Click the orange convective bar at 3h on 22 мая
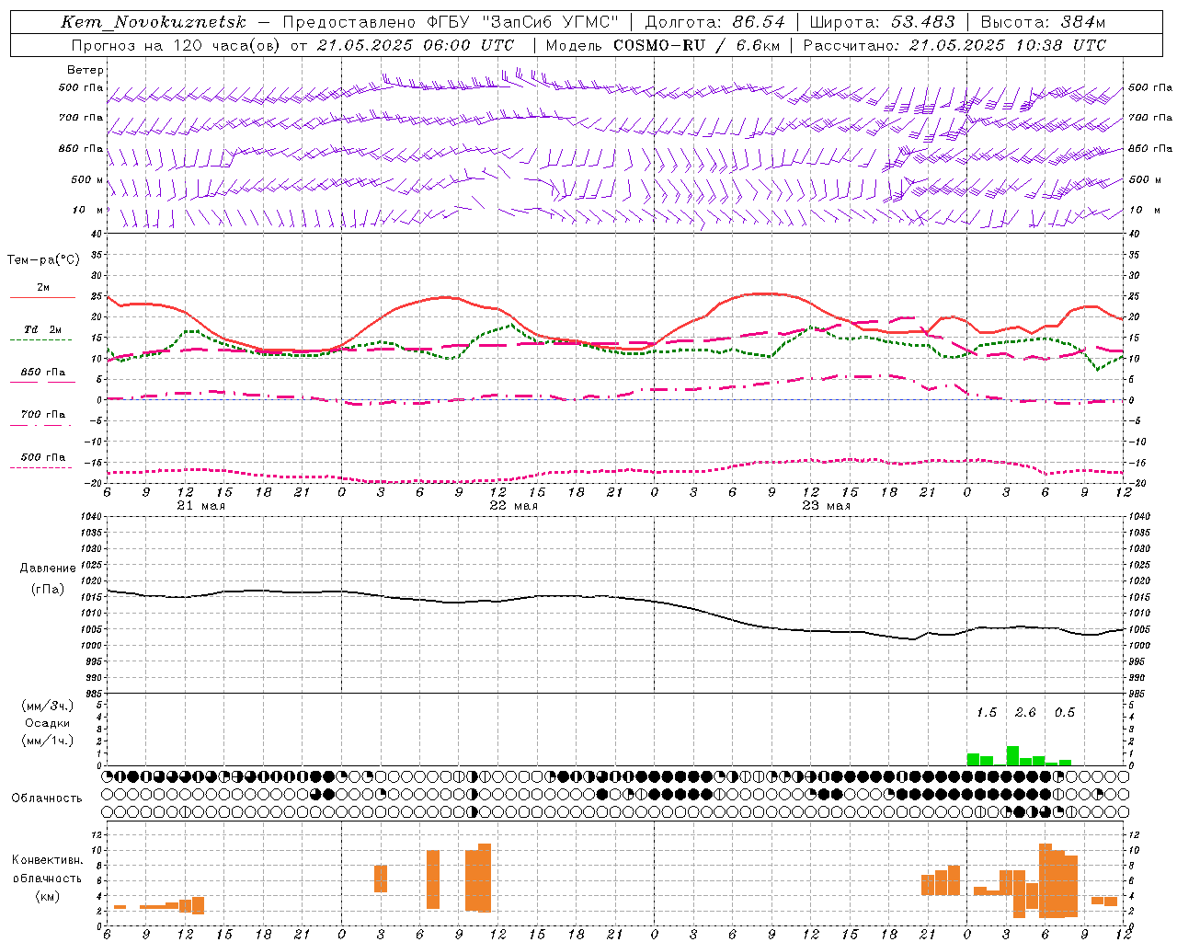This screenshot has height=942, width=1177. (x=381, y=879)
